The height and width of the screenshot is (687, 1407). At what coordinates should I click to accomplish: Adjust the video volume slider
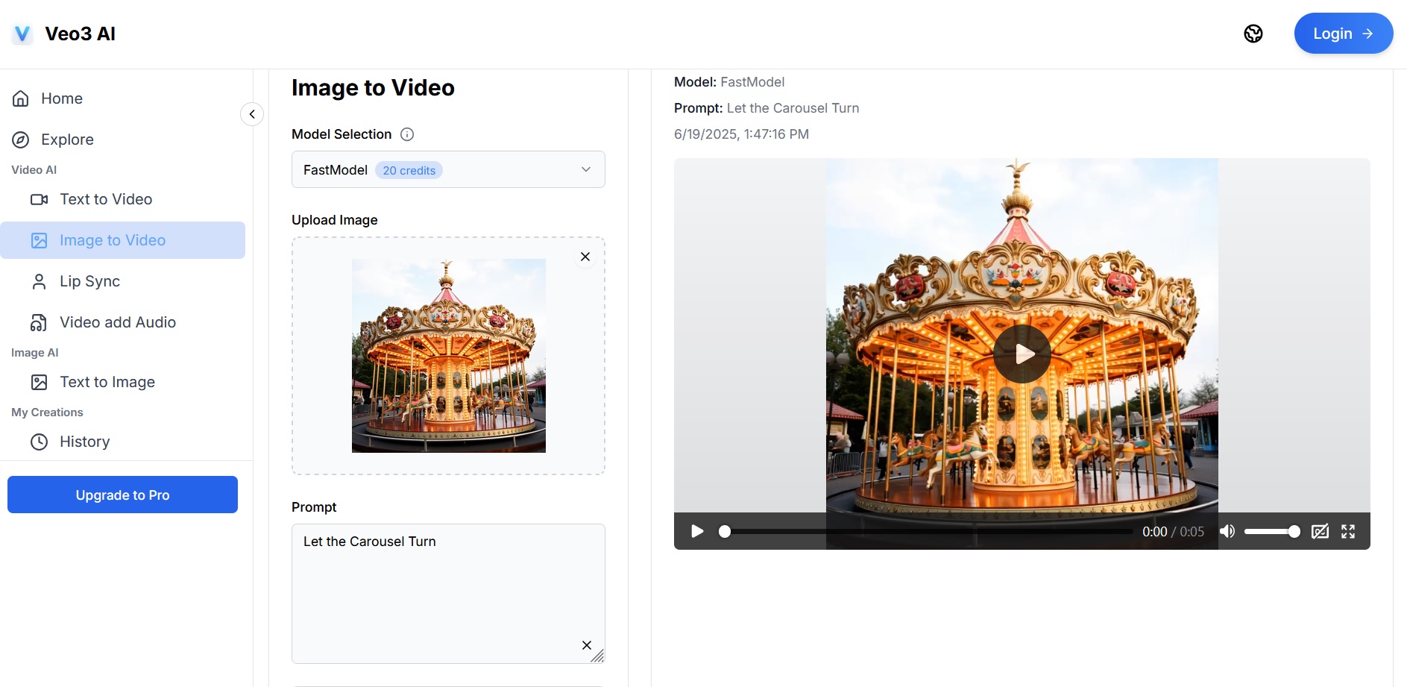click(x=1271, y=532)
